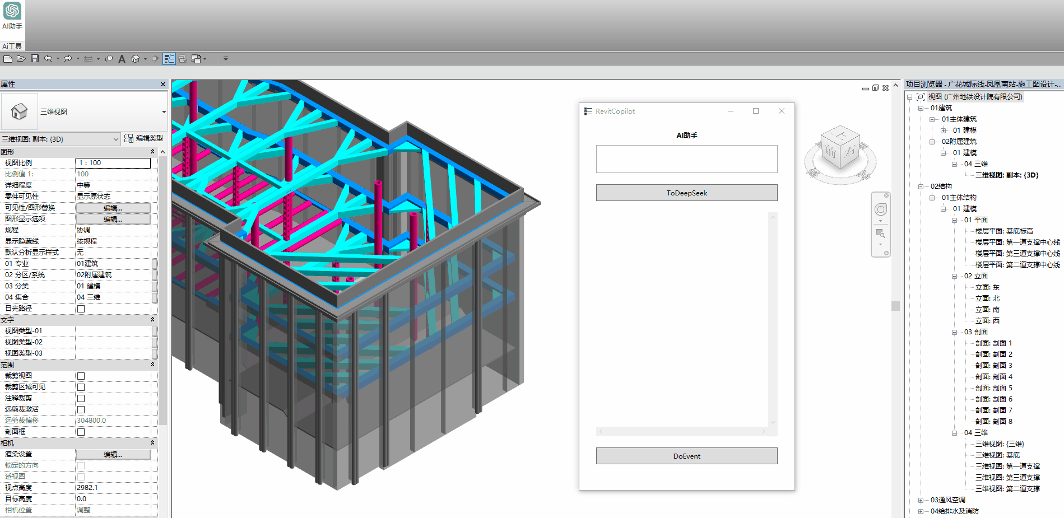Collapse the 02结构 tree node
This screenshot has height=518, width=1064.
coord(921,186)
